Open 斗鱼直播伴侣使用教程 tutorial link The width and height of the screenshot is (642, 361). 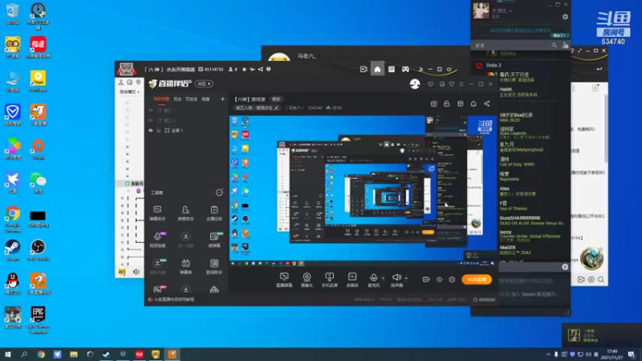(174, 299)
